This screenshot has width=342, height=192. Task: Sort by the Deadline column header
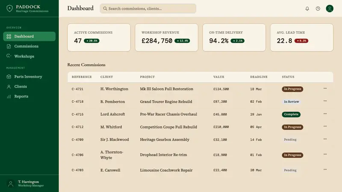pyautogui.click(x=259, y=77)
